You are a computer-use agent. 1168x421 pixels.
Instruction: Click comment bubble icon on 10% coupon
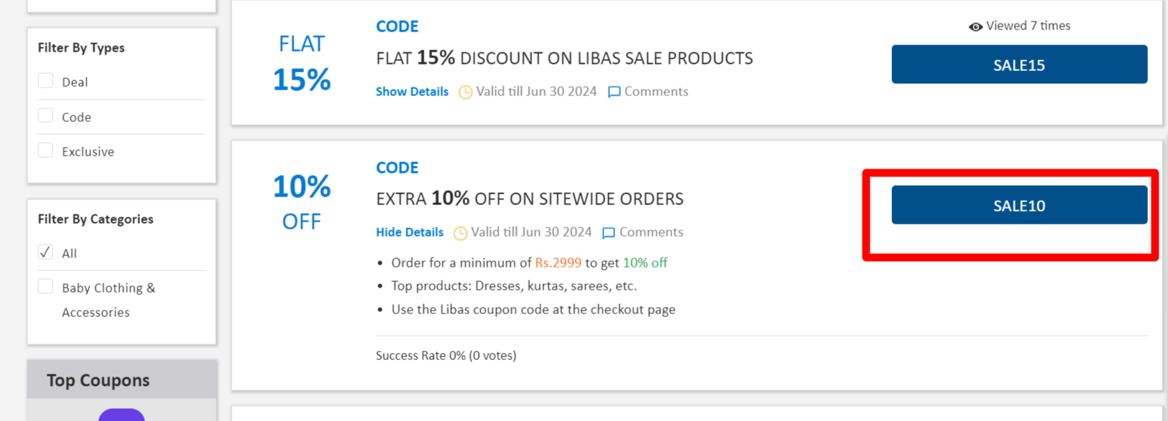(608, 232)
